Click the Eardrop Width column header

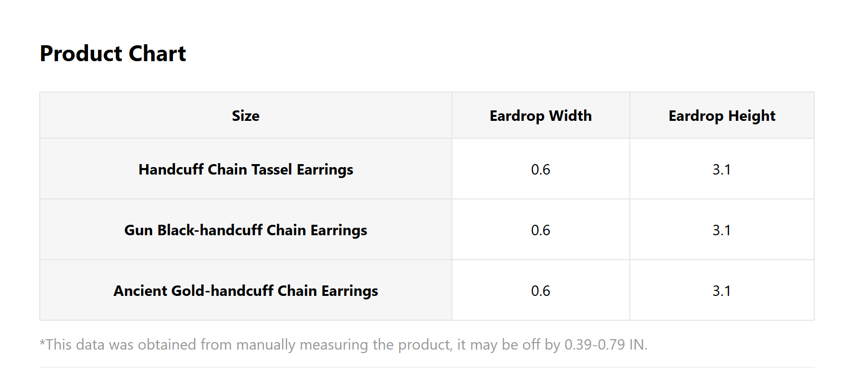click(540, 116)
